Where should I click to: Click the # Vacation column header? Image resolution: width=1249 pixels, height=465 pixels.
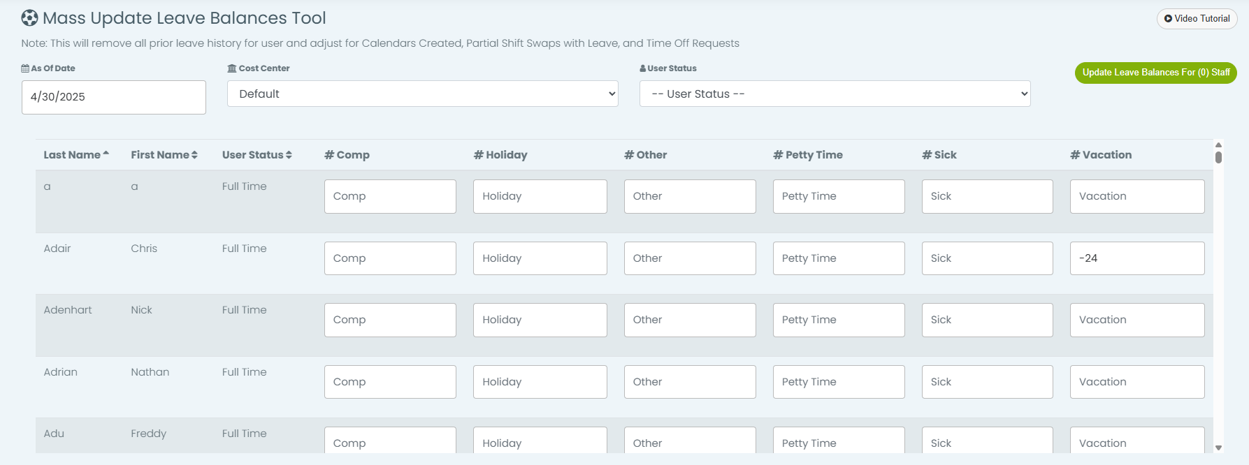click(x=1101, y=155)
